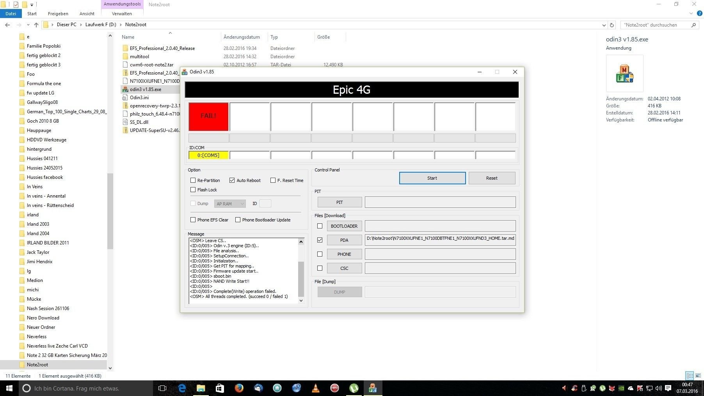Open the Action Center notifications icon
The width and height of the screenshot is (704, 396).
668,388
